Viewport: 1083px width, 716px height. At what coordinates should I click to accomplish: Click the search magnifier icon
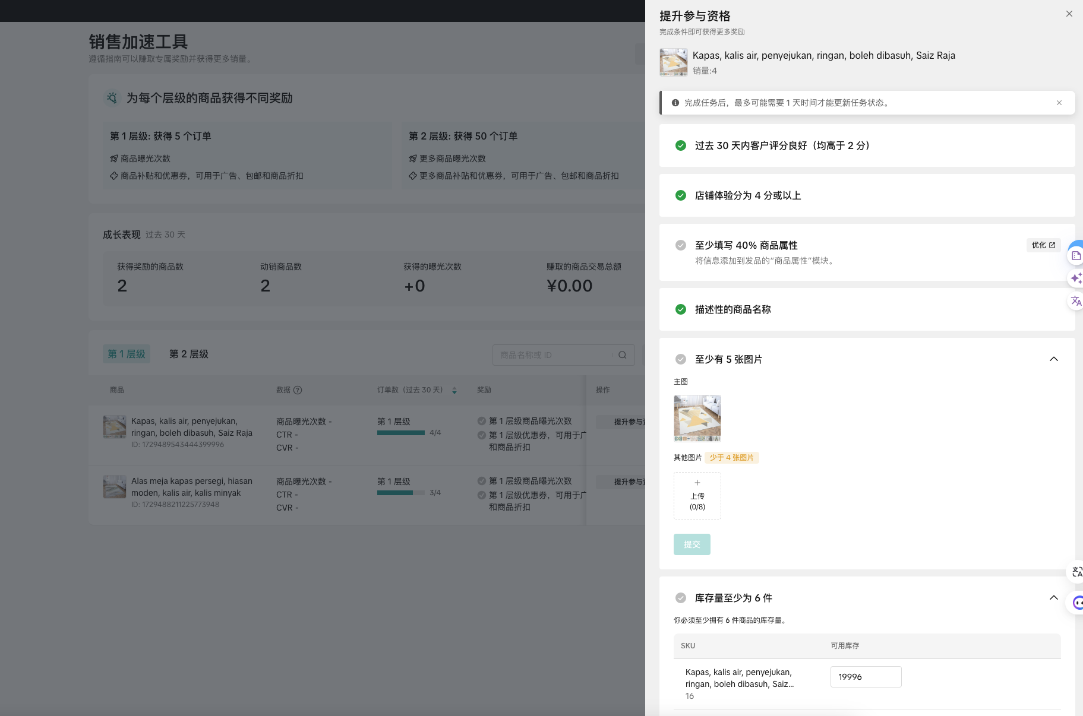tap(623, 355)
